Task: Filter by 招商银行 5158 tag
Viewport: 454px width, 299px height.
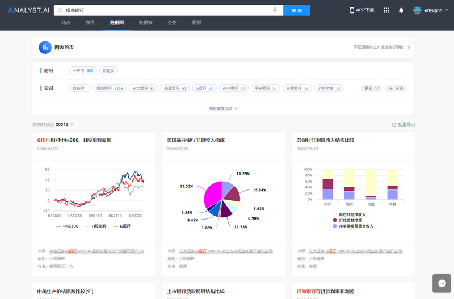Action: click(110, 89)
